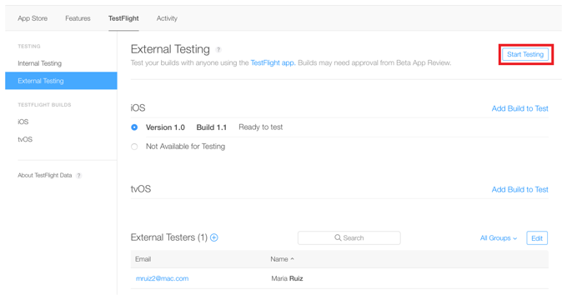Click the Ready to test status text
Viewport: 567px width, 300px height.
click(x=261, y=127)
